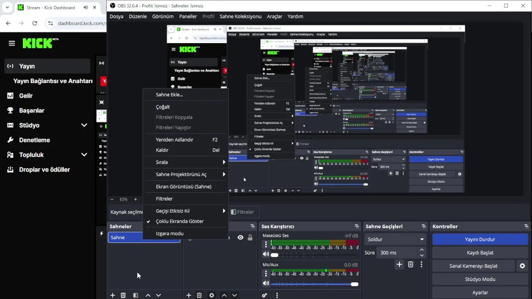532x299 pixels.
Task: Open virtual camera settings gear
Action: pos(522,266)
